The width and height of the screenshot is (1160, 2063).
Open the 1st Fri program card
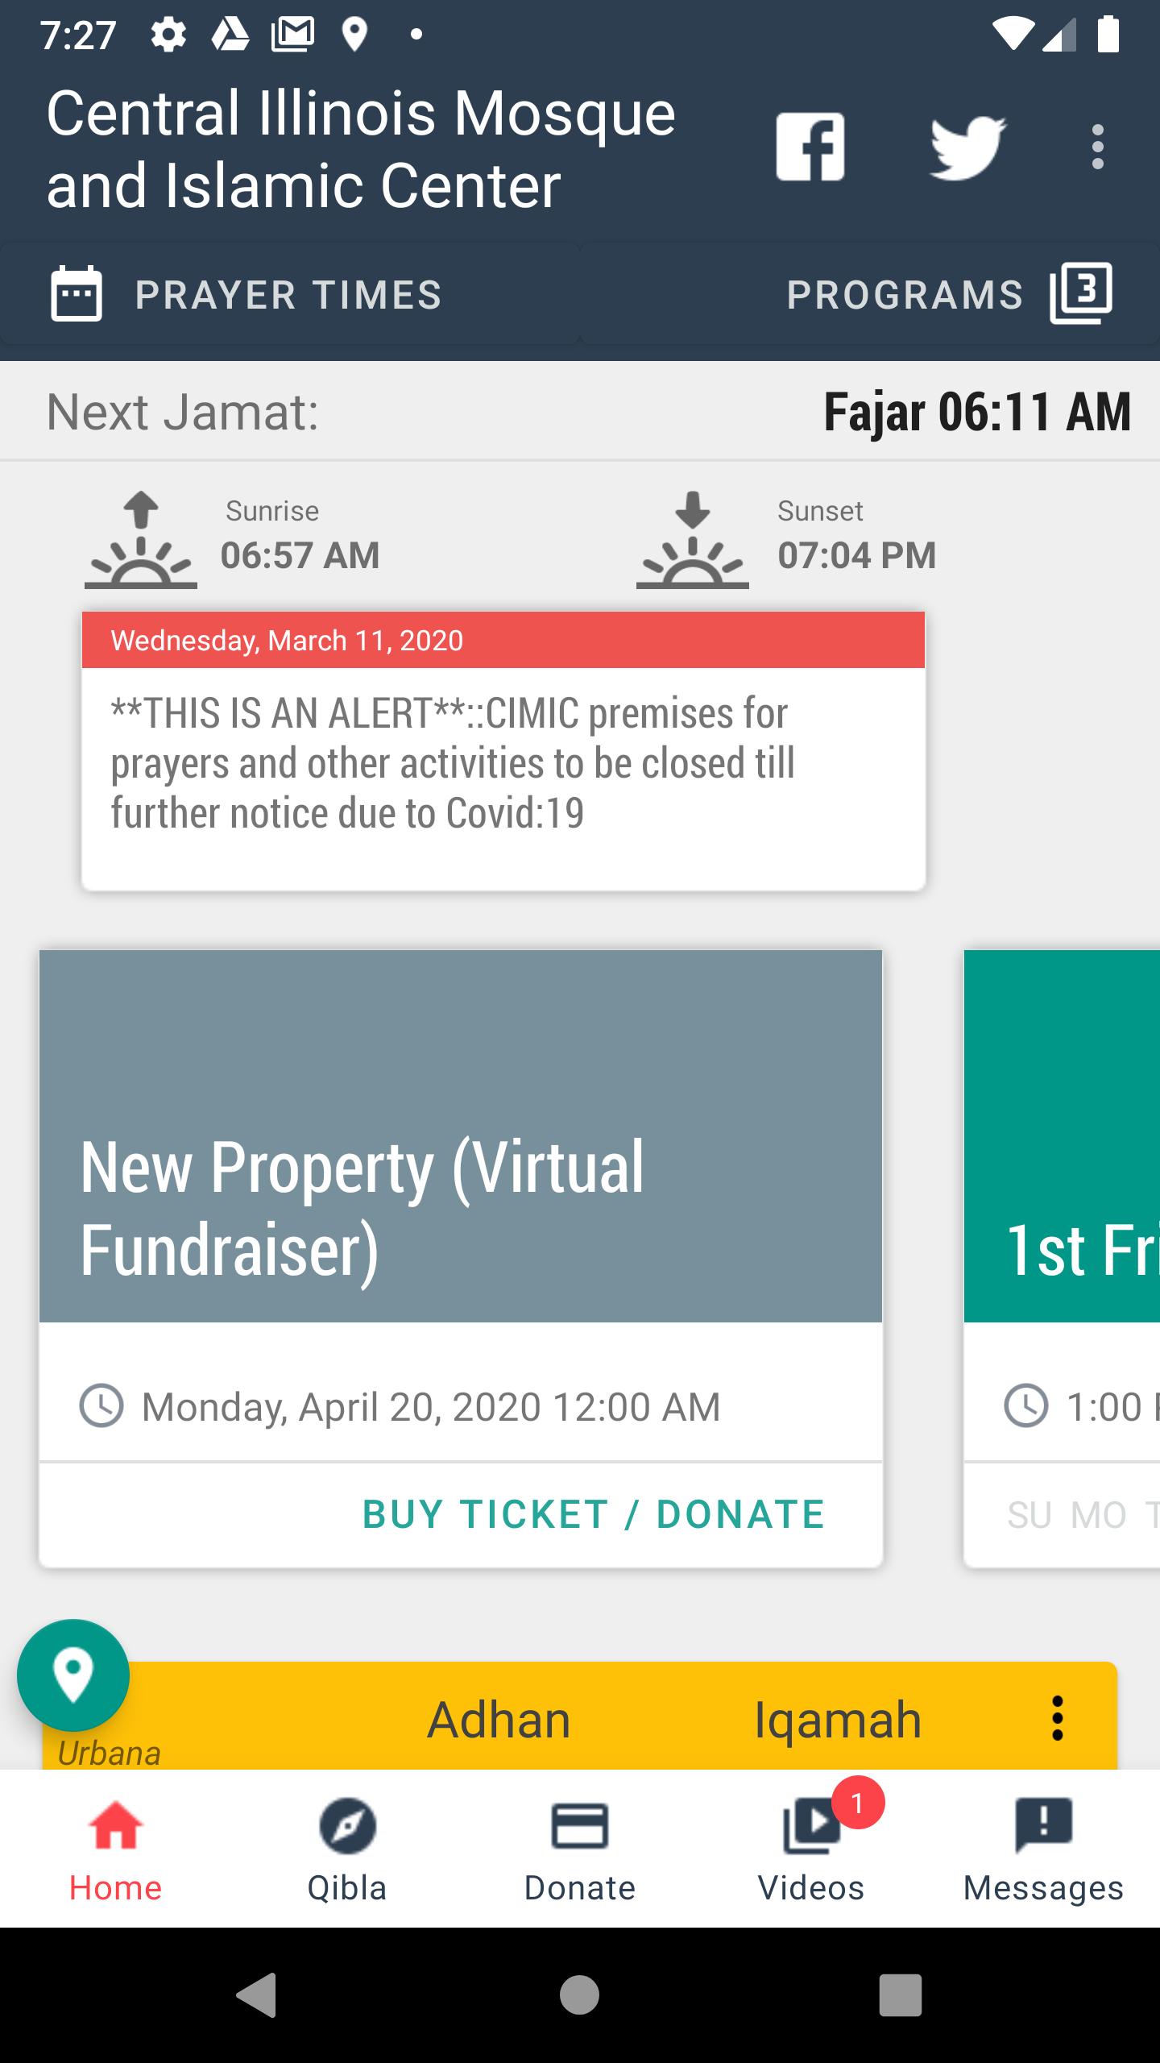tap(1062, 1258)
